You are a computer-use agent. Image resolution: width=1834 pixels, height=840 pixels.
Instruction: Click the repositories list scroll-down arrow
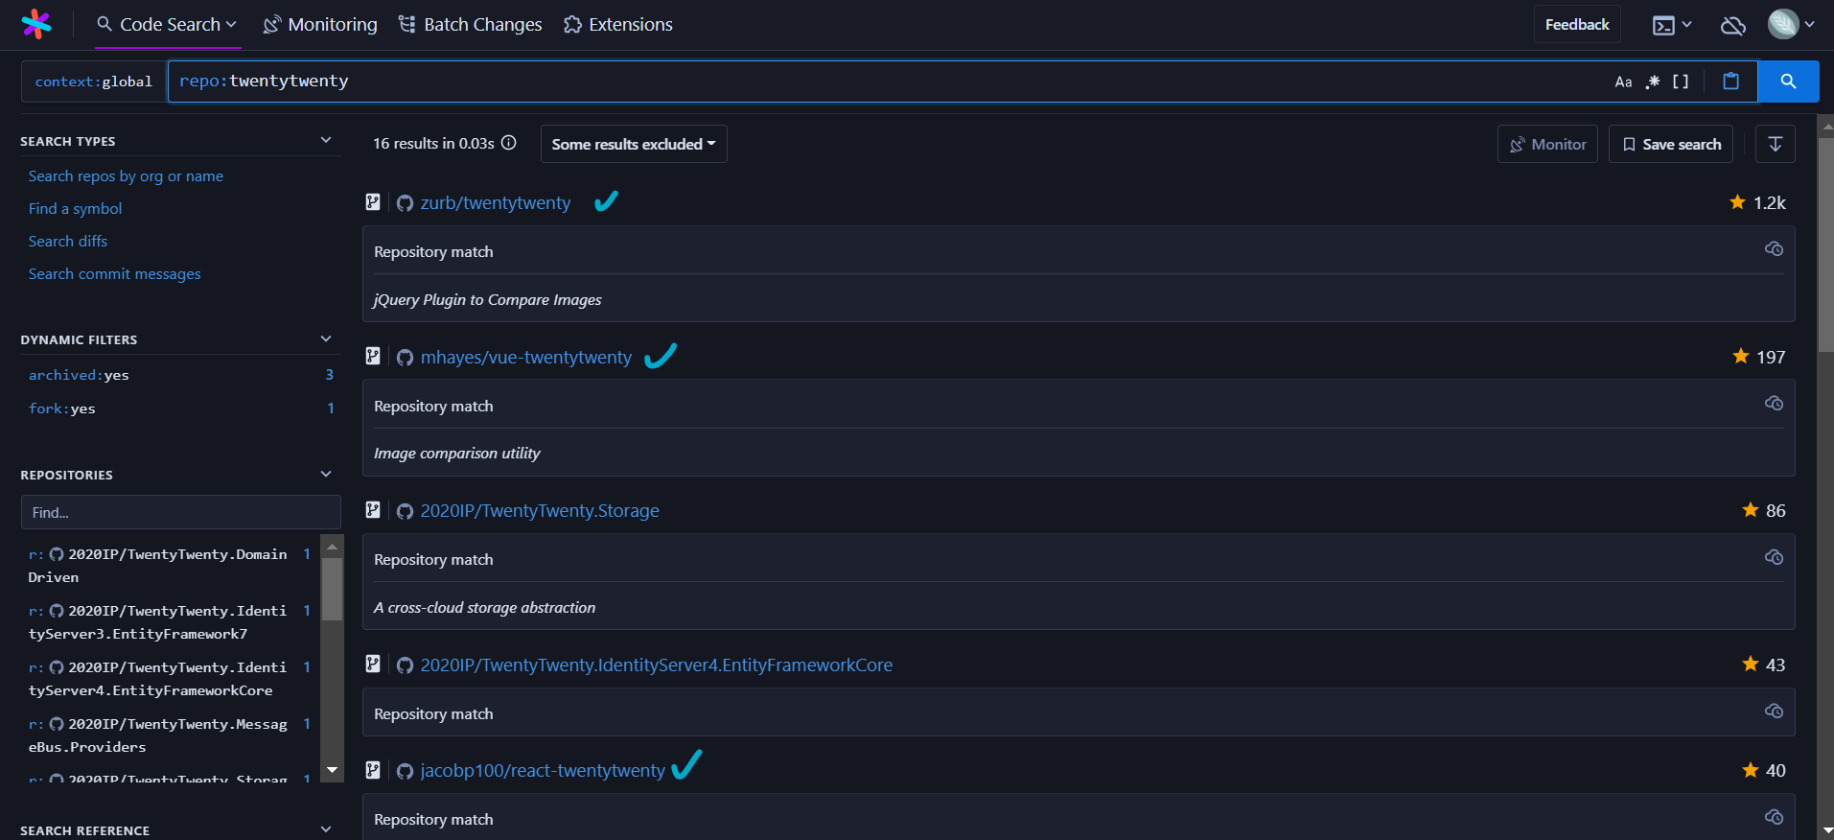332,770
